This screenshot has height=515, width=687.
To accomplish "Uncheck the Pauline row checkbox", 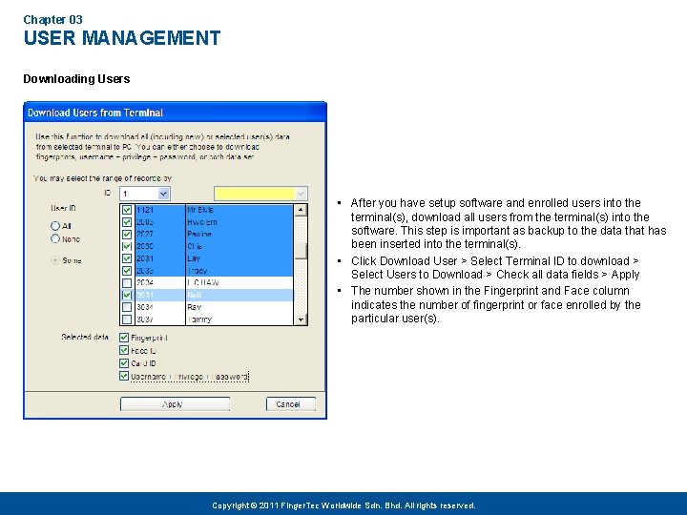I will pyautogui.click(x=127, y=235).
